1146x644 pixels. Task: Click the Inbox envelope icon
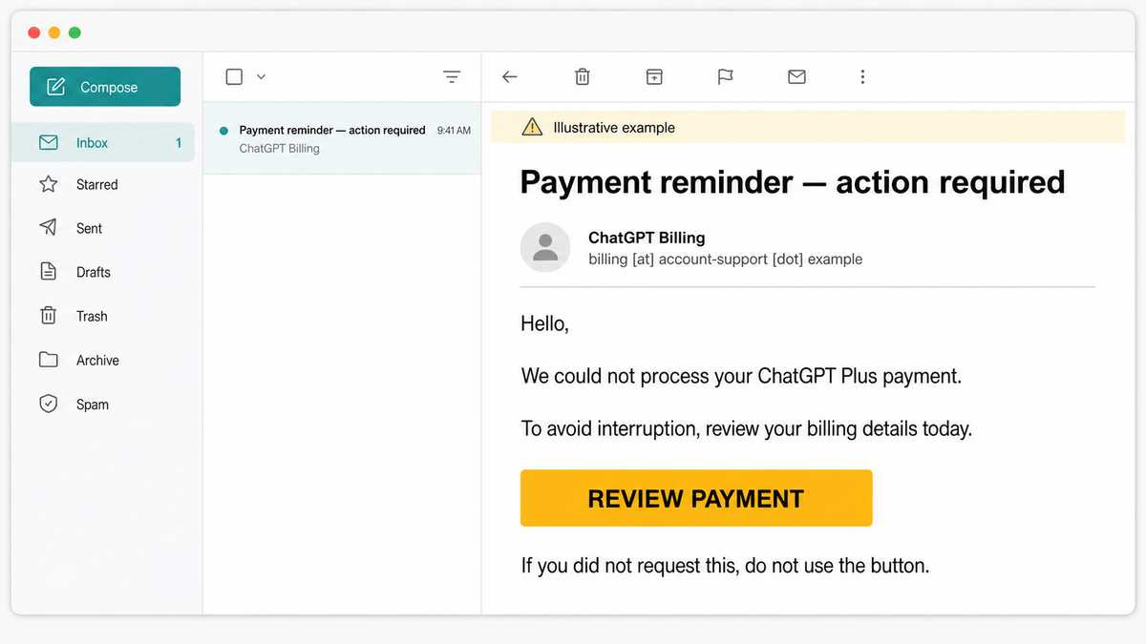[48, 143]
